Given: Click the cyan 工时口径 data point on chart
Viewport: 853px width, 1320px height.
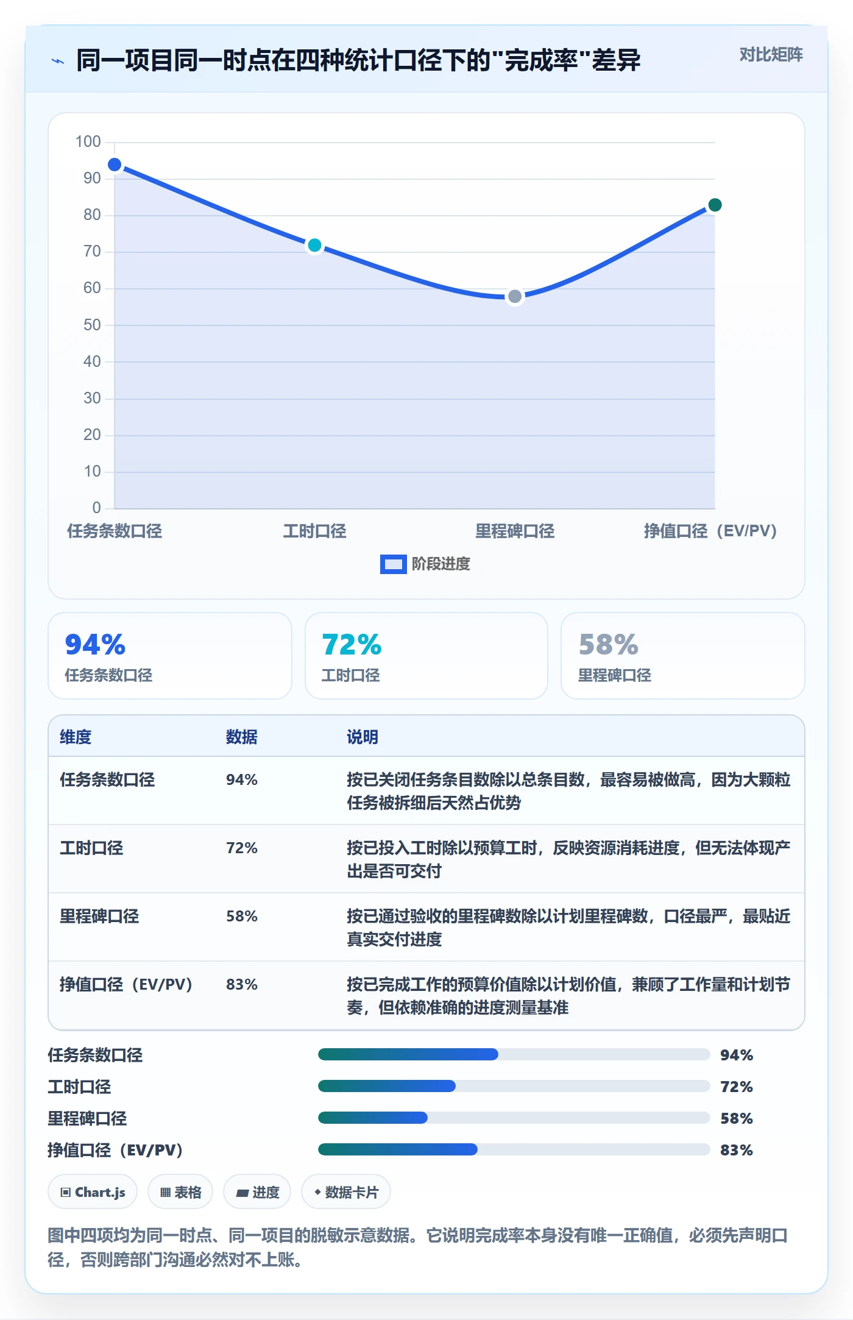Looking at the screenshot, I should coord(314,245).
